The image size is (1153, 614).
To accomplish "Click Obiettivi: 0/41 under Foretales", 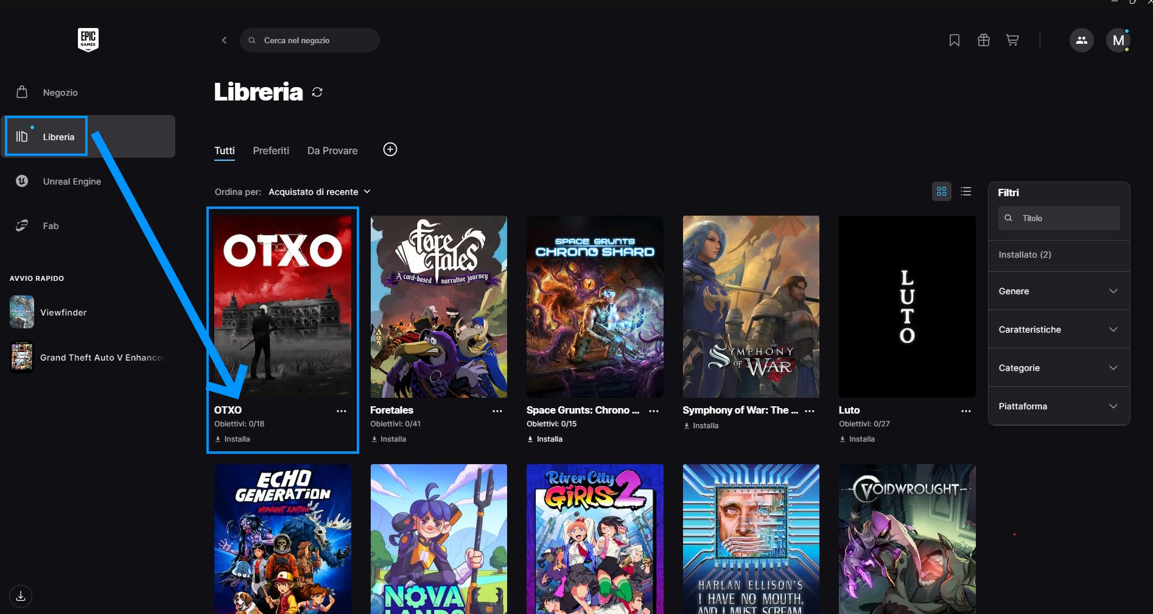I will click(x=395, y=424).
